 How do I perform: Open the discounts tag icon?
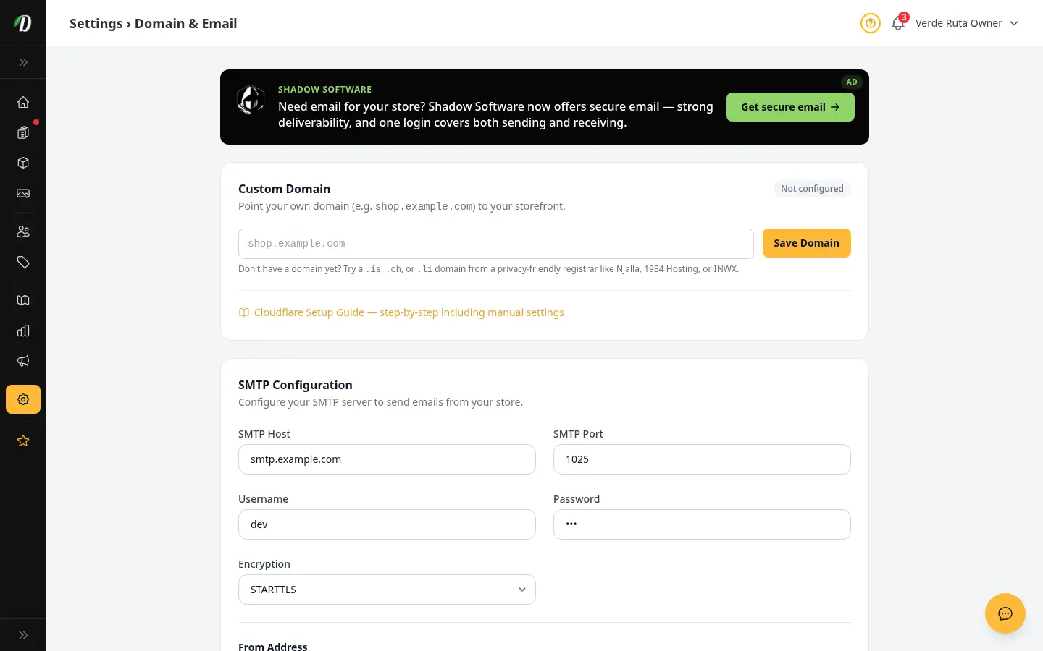23,262
